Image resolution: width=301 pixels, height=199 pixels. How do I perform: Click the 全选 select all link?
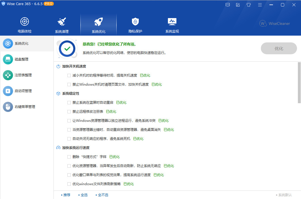84,195
